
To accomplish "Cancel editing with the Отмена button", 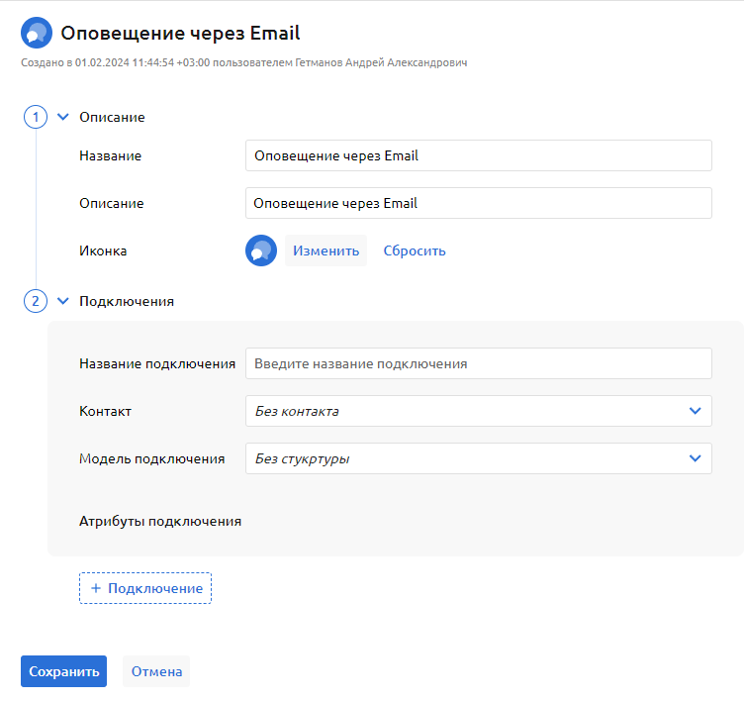I will (x=156, y=671).
